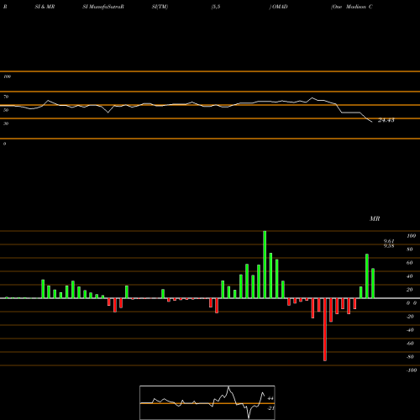The width and height of the screenshot is (420, 420).
Task: Click the '(5,5' parameter text in header
Action: (x=216, y=7)
